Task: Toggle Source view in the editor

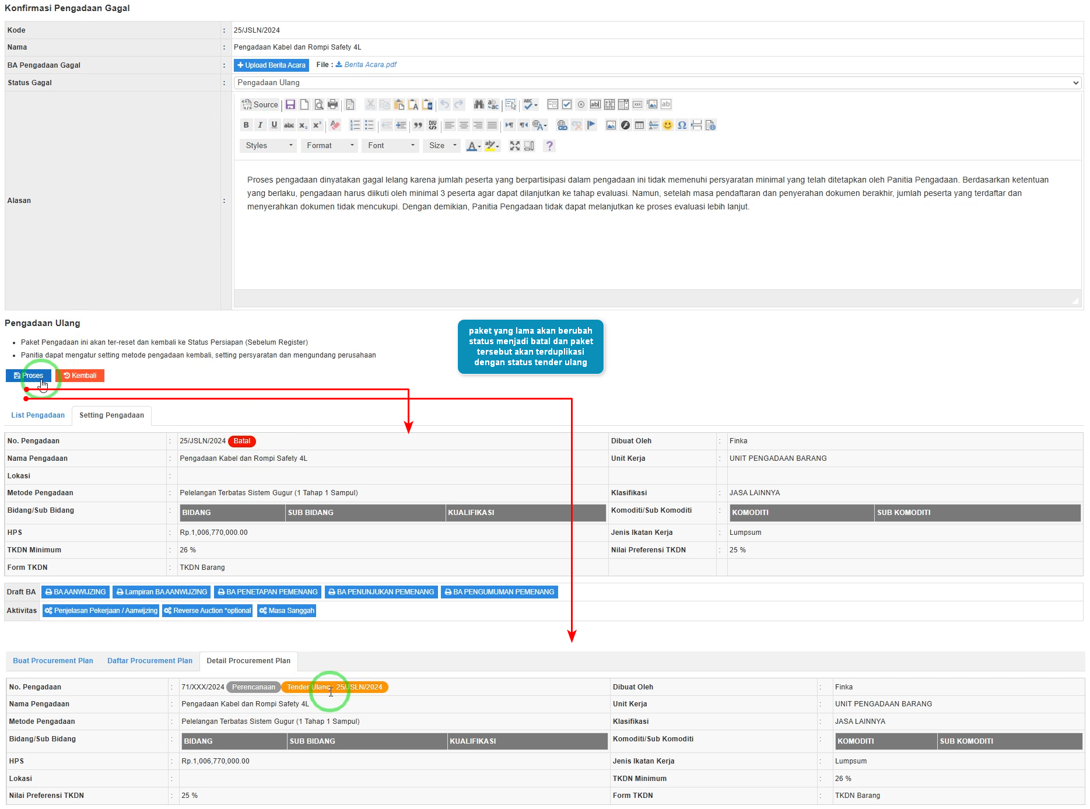Action: coord(260,104)
